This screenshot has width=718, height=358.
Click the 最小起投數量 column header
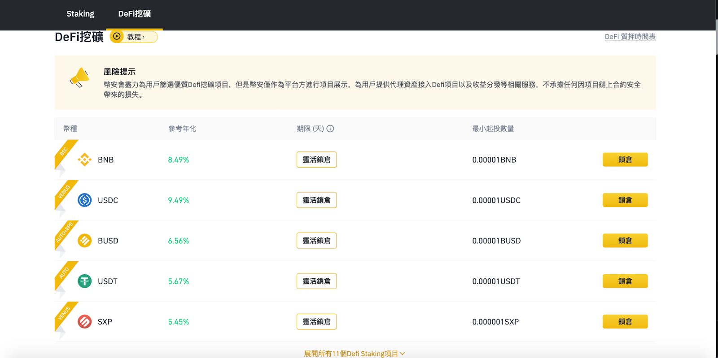click(x=493, y=129)
